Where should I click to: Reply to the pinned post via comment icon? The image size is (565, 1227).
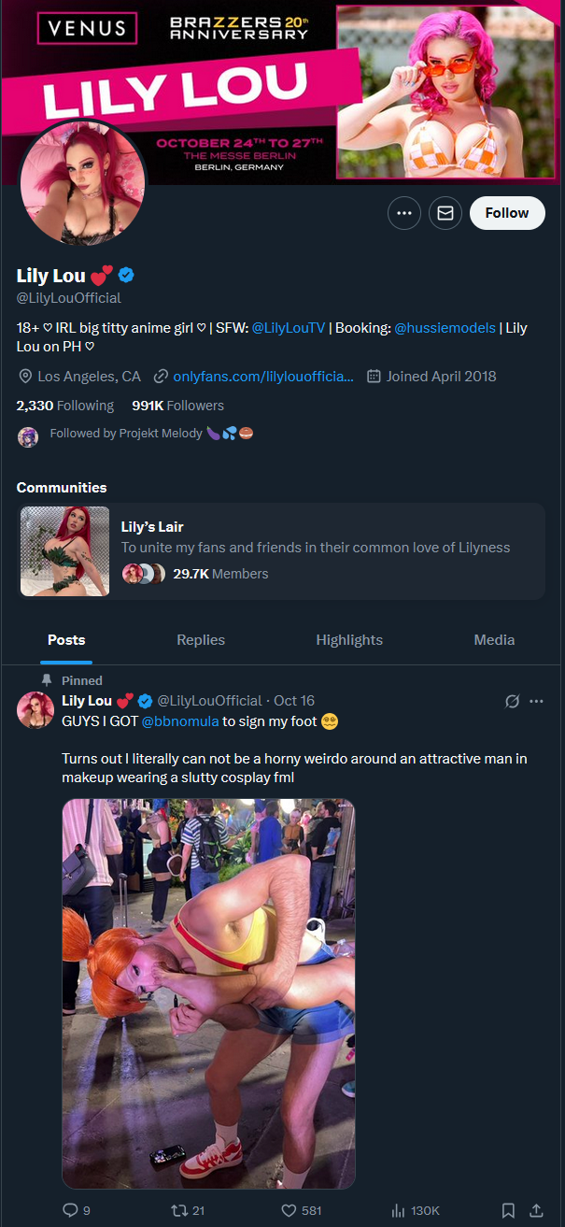(x=70, y=1210)
